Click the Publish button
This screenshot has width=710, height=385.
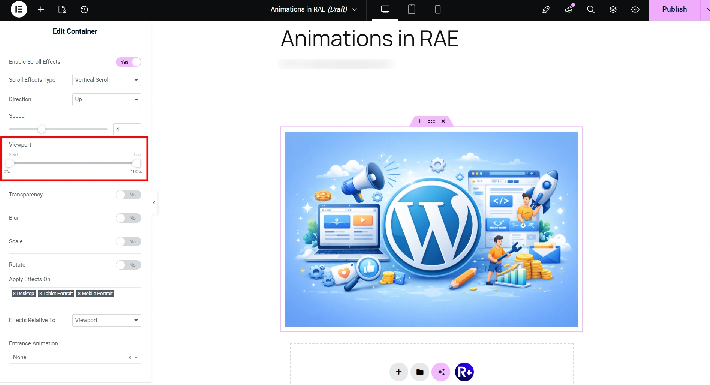pyautogui.click(x=674, y=9)
